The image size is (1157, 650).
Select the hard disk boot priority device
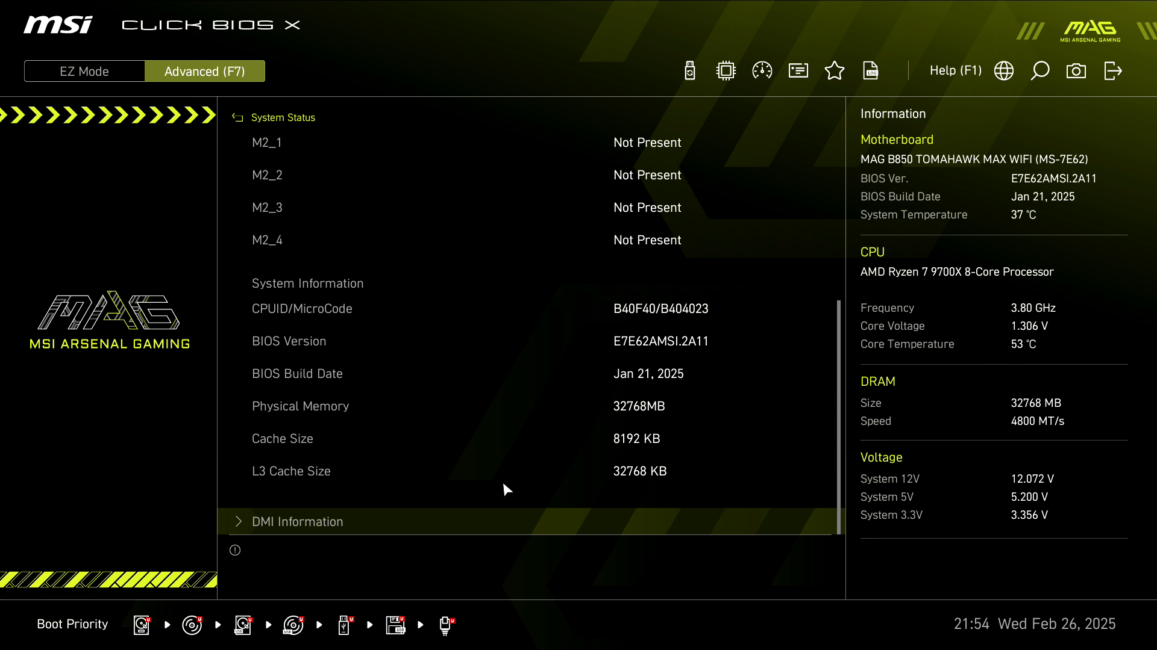pos(142,625)
